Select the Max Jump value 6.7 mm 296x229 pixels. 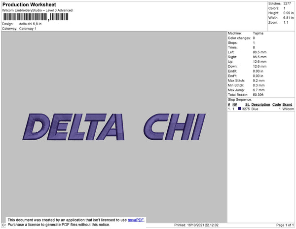[259, 90]
